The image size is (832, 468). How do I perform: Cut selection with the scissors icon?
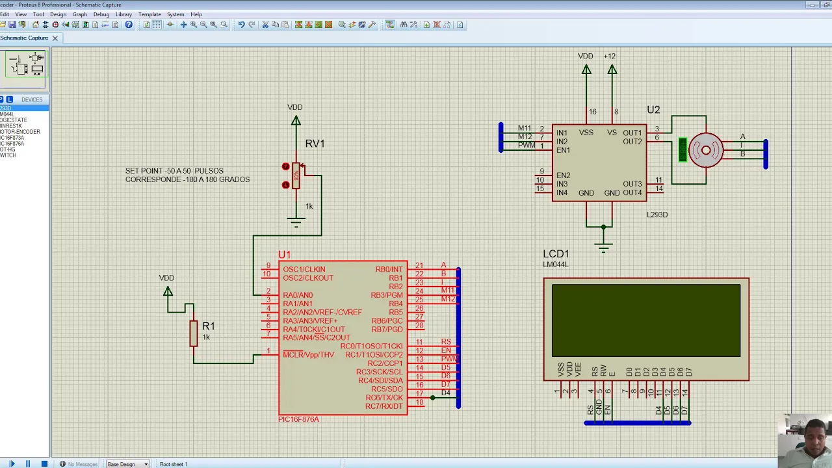click(265, 25)
